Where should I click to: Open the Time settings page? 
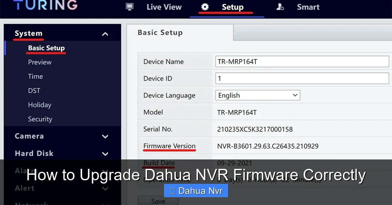[35, 76]
